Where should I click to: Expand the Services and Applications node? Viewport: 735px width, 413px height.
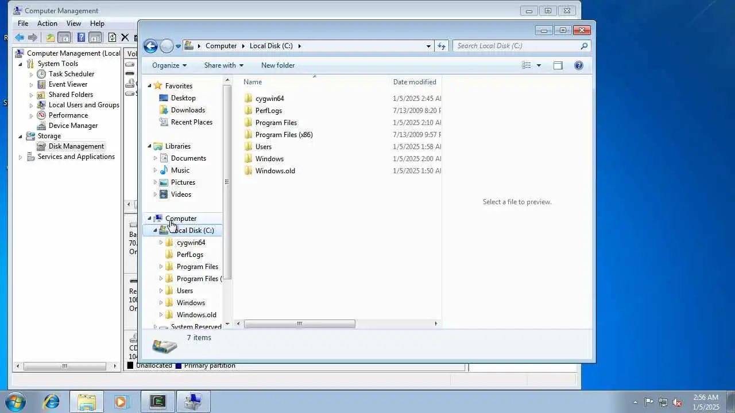click(21, 157)
